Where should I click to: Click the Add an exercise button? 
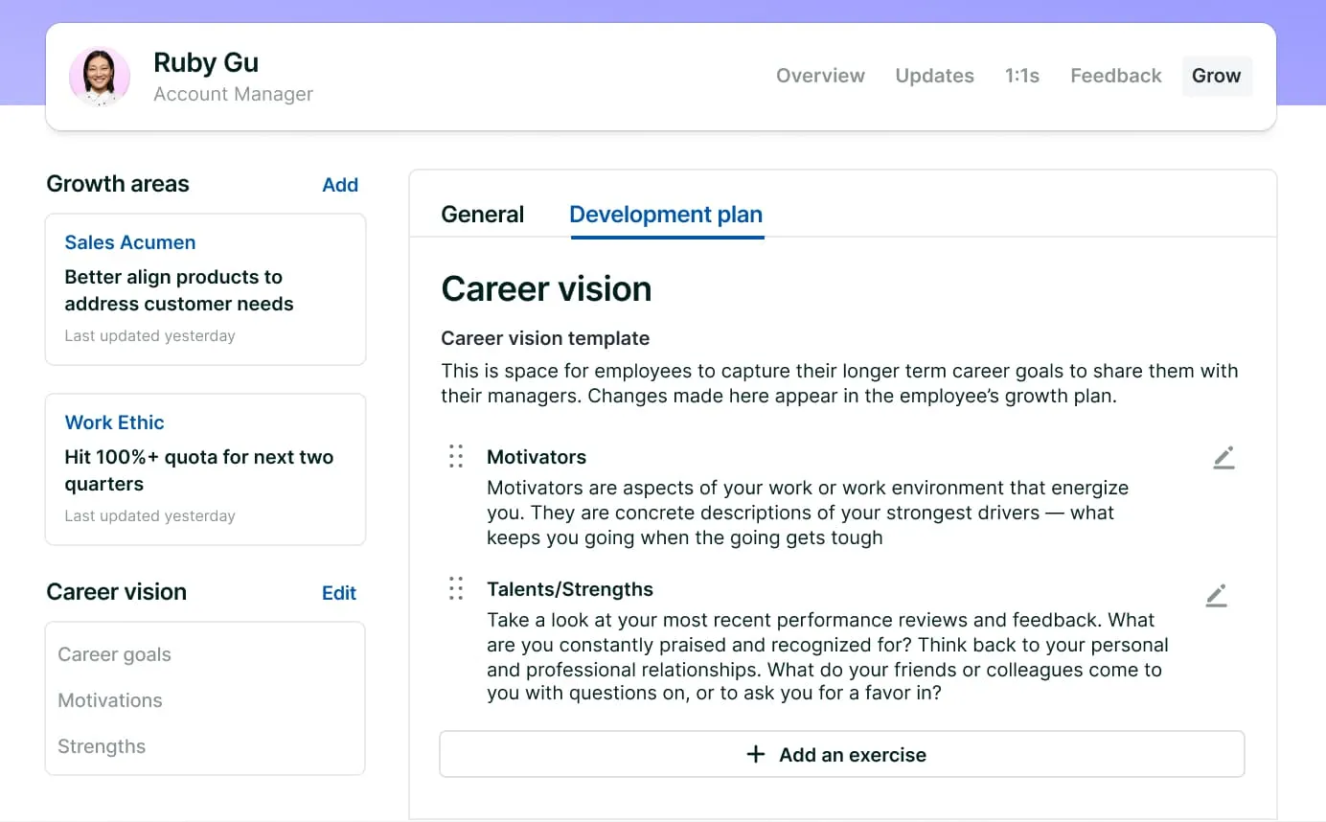point(841,755)
